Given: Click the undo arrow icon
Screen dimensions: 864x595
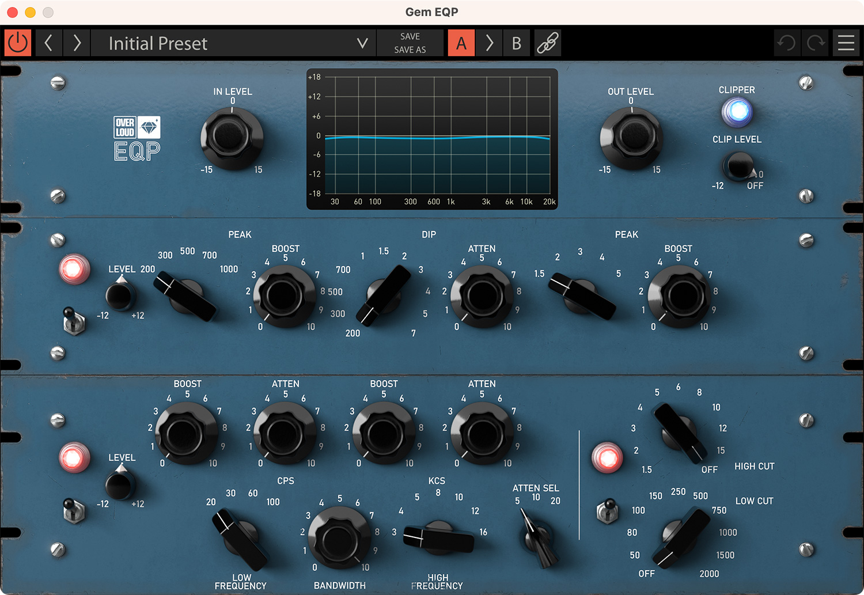Looking at the screenshot, I should tap(787, 43).
